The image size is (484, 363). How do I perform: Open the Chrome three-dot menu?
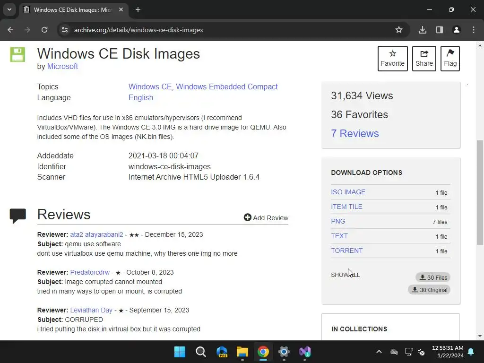(474, 30)
